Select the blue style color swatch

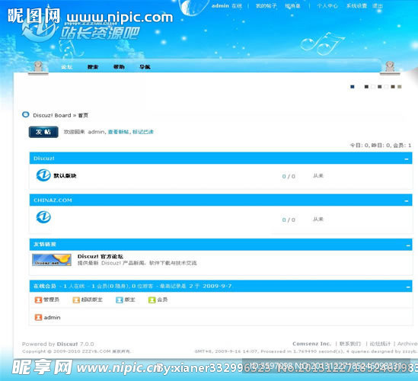click(353, 87)
